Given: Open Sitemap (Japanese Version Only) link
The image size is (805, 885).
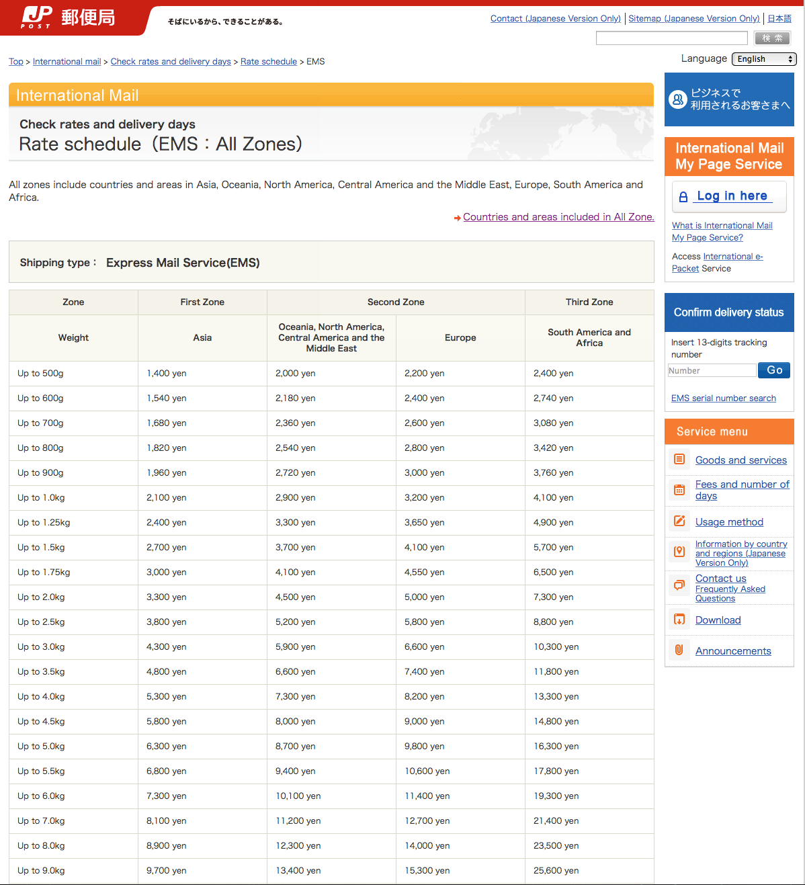Looking at the screenshot, I should click(x=694, y=19).
